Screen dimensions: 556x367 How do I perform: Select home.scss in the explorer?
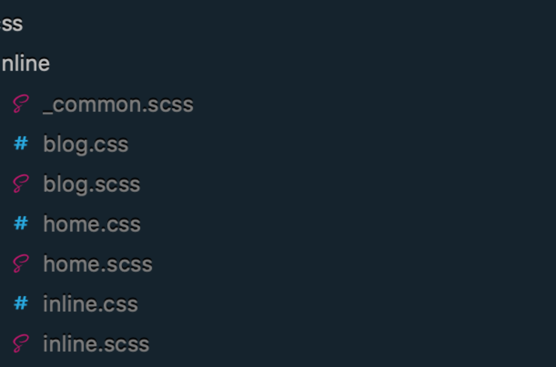click(98, 264)
